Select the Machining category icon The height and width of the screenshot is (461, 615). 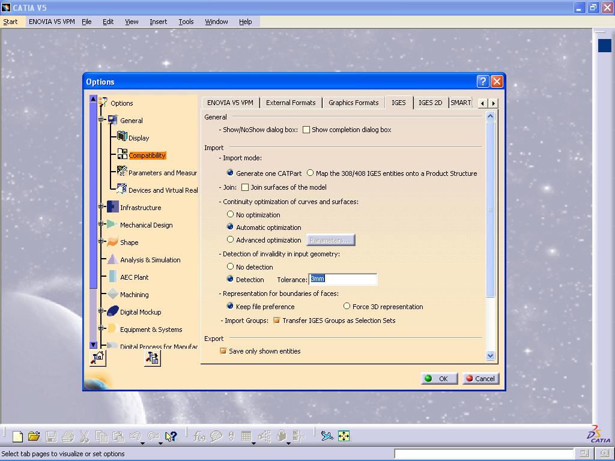point(112,294)
